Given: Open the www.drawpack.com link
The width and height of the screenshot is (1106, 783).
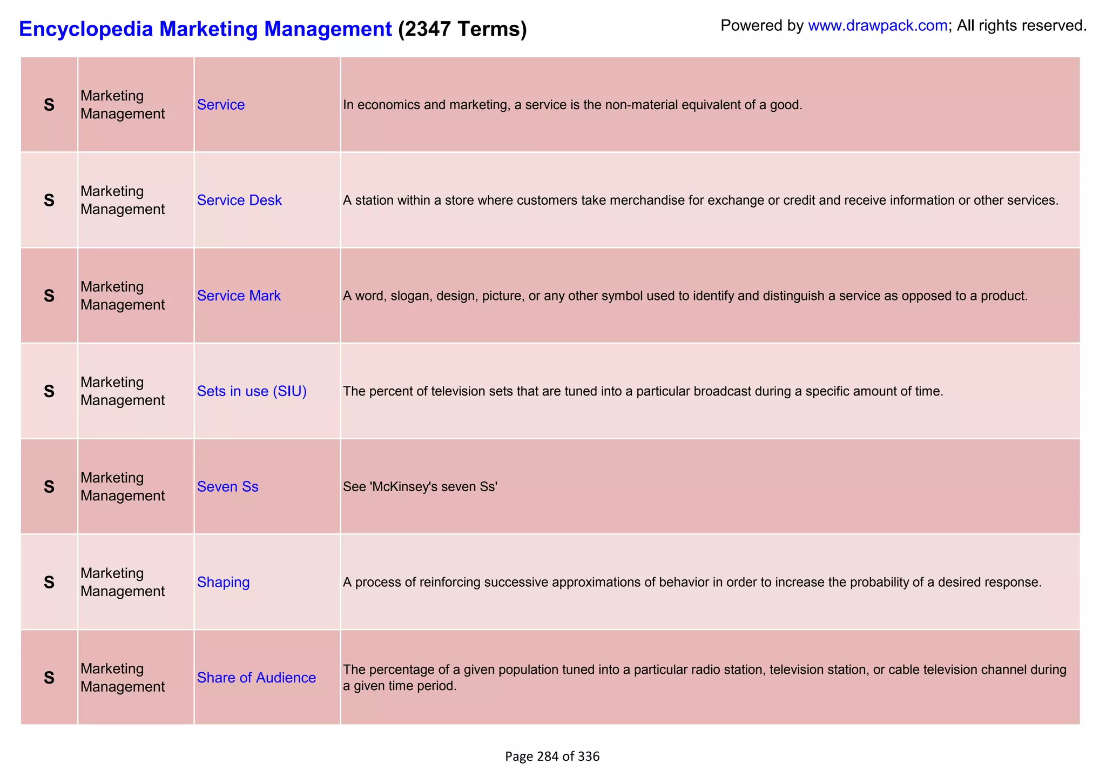Looking at the screenshot, I should point(878,25).
